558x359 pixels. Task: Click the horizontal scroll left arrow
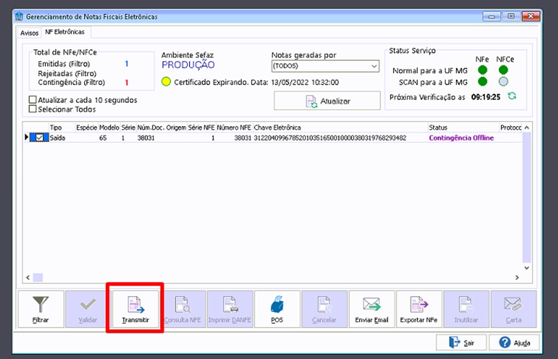(28, 277)
